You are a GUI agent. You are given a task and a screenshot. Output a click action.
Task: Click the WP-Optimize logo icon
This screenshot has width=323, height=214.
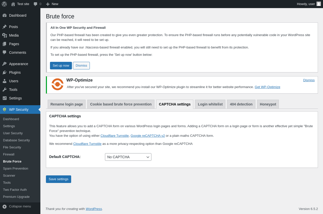point(58,84)
